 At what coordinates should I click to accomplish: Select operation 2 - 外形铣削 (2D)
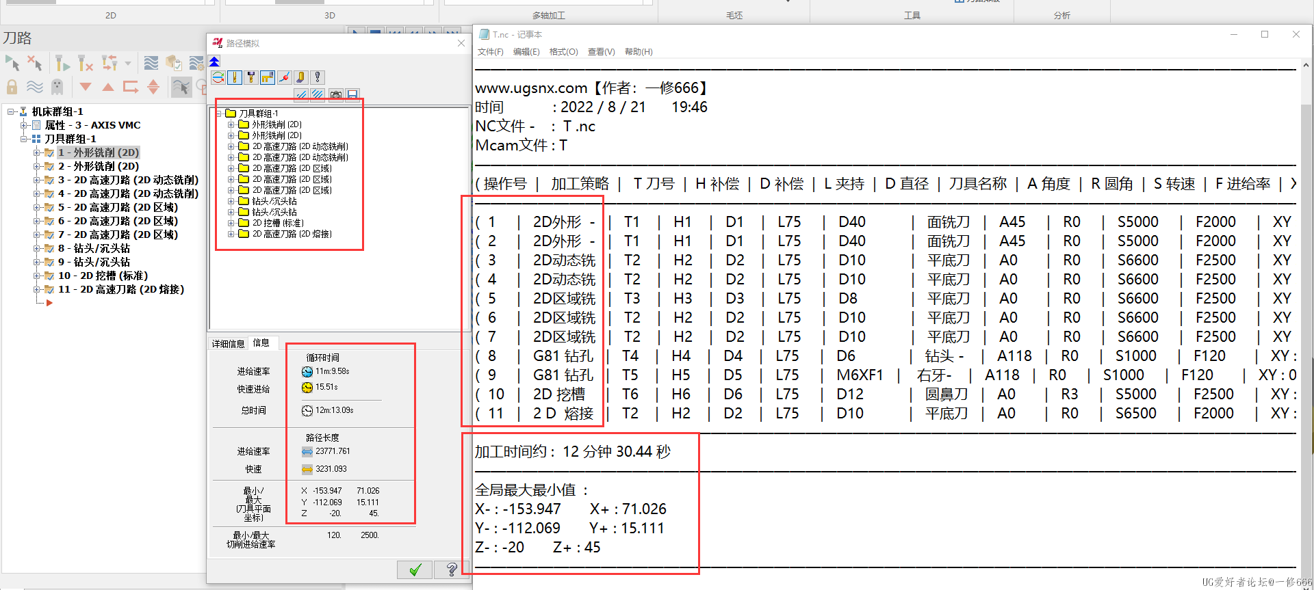tap(99, 166)
